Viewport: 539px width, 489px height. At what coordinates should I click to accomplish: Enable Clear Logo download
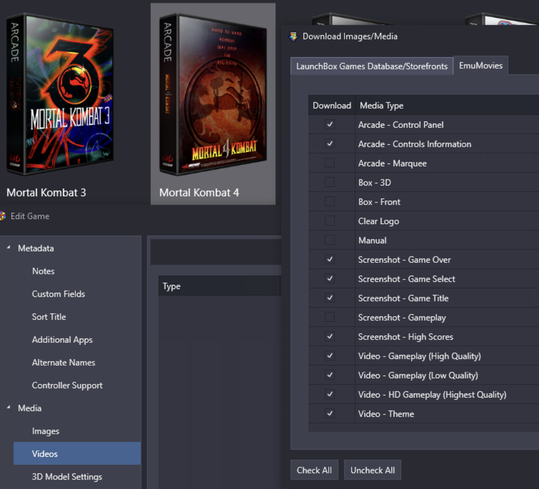[x=330, y=221]
